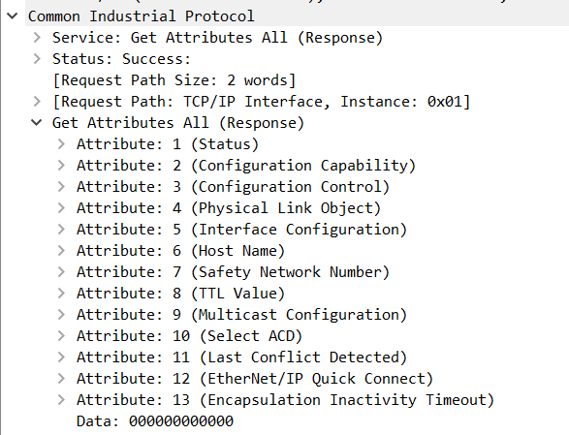Image resolution: width=569 pixels, height=435 pixels.
Task: Select the Attribute 6 (Host Name) row
Action: pos(180,251)
